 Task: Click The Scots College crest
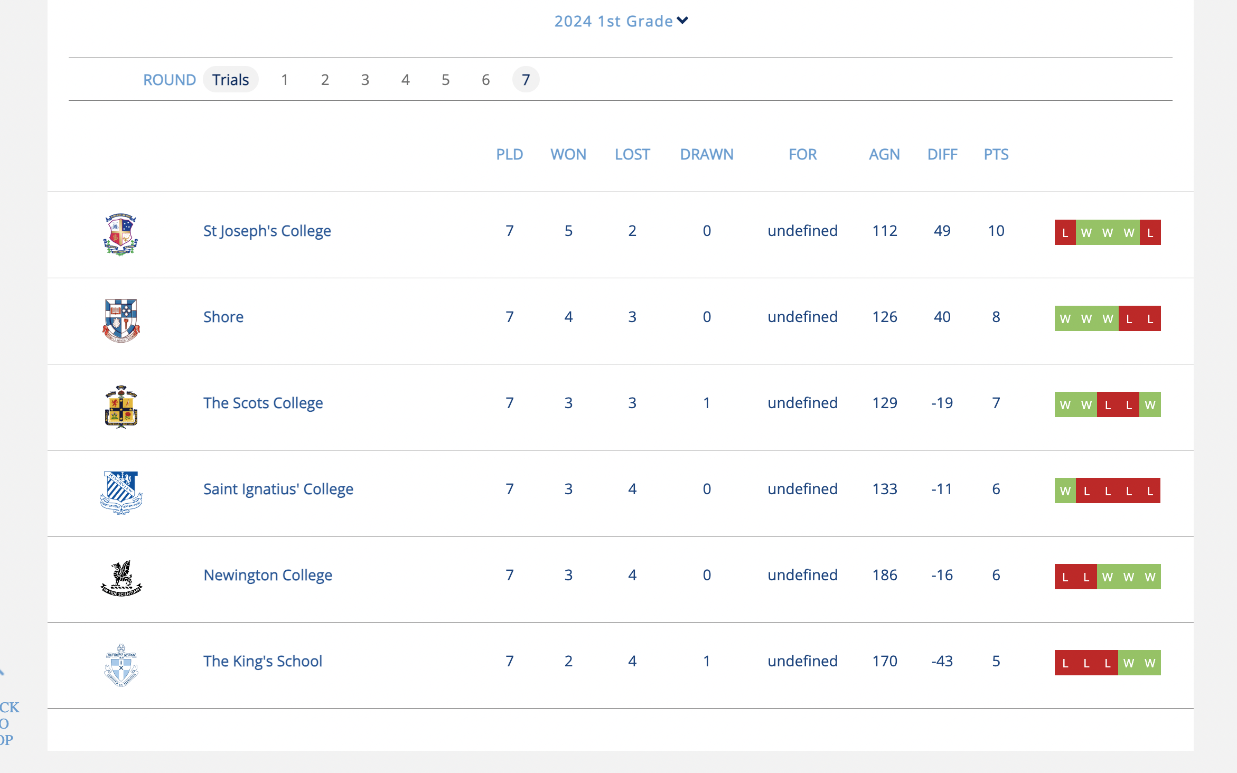pos(121,407)
